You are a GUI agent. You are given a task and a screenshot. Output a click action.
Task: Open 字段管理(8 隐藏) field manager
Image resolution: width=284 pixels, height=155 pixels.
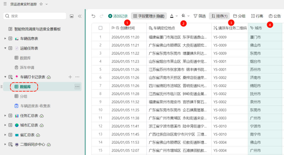[149, 16]
